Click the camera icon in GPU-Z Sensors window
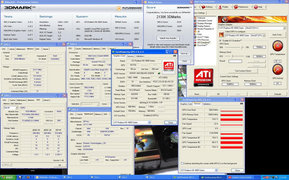 [x=241, y=104]
